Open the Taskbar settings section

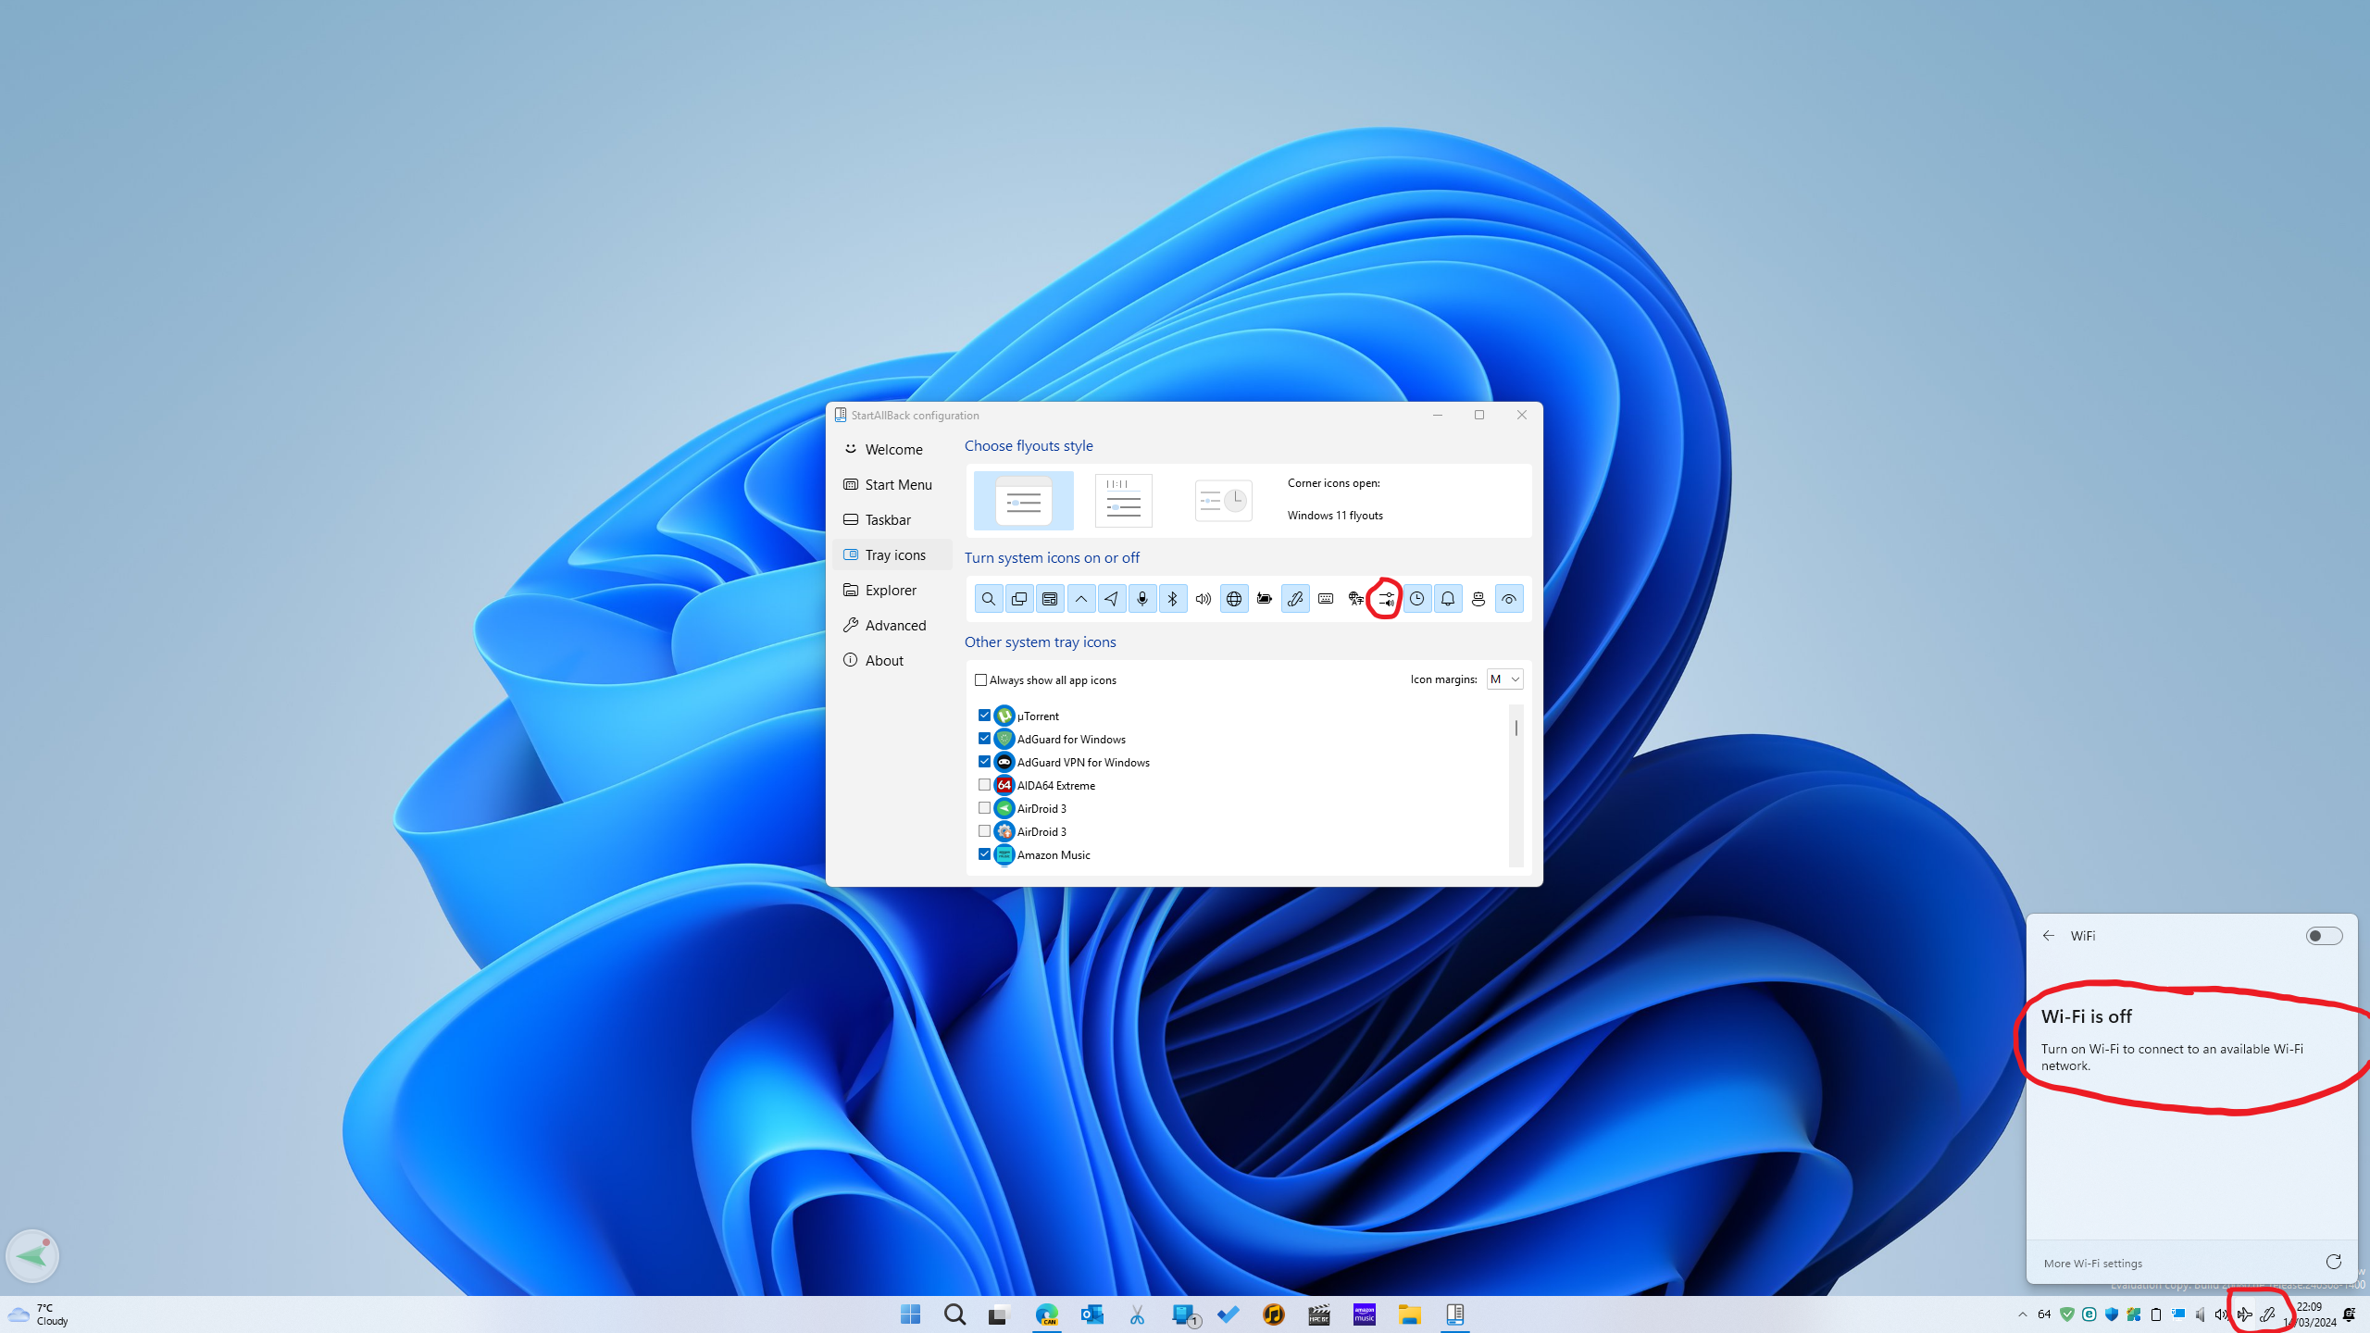[888, 520]
